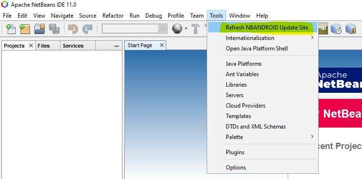Image resolution: width=362 pixels, height=179 pixels.
Task: Open the View menu
Action: tap(39, 16)
